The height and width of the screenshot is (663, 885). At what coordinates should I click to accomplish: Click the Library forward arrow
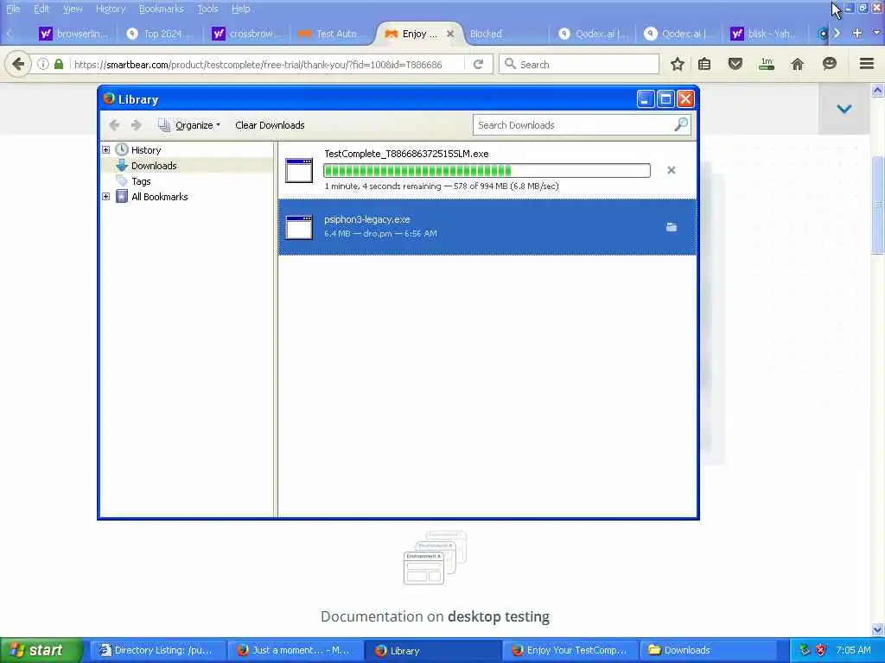click(x=136, y=125)
